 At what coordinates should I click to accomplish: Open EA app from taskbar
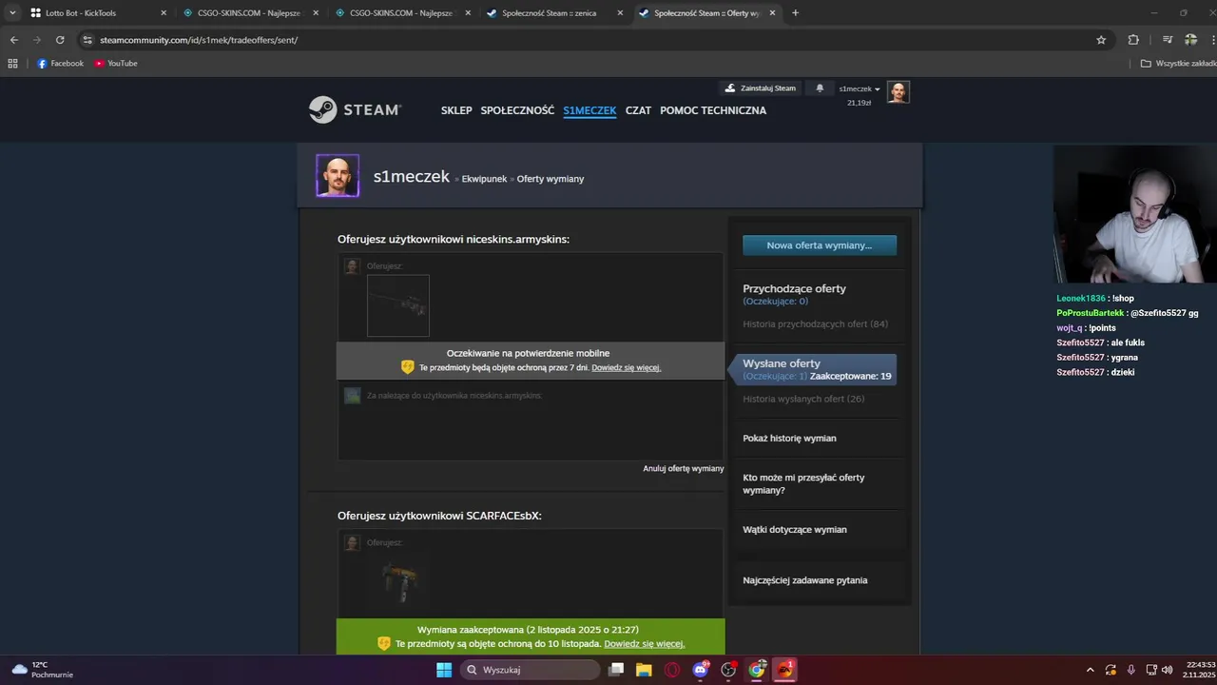tap(785, 670)
